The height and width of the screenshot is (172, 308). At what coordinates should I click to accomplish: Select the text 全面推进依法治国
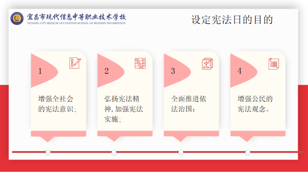(x=189, y=104)
